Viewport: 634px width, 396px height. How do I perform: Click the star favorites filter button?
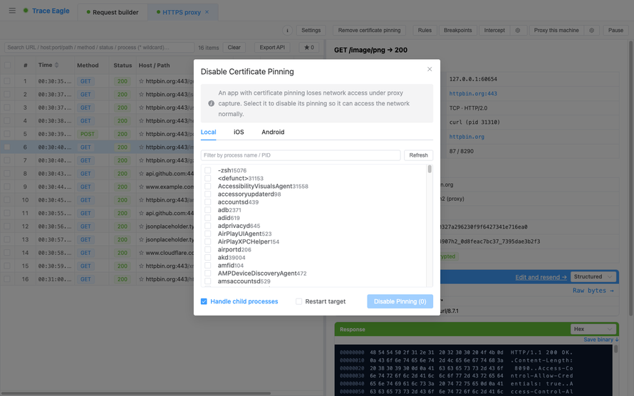click(x=309, y=47)
